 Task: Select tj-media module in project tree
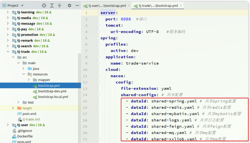pyautogui.click(x=24, y=18)
